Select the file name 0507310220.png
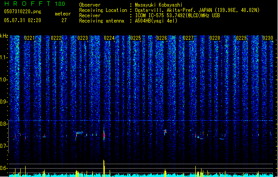The height and width of the screenshot is (177, 278). [x=23, y=12]
